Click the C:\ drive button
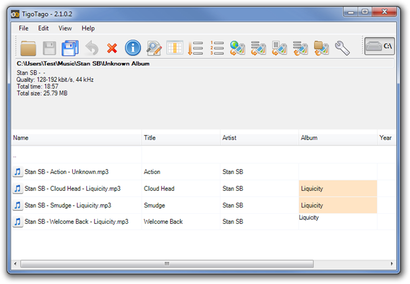Screen dimensions: 410x284 point(380,46)
